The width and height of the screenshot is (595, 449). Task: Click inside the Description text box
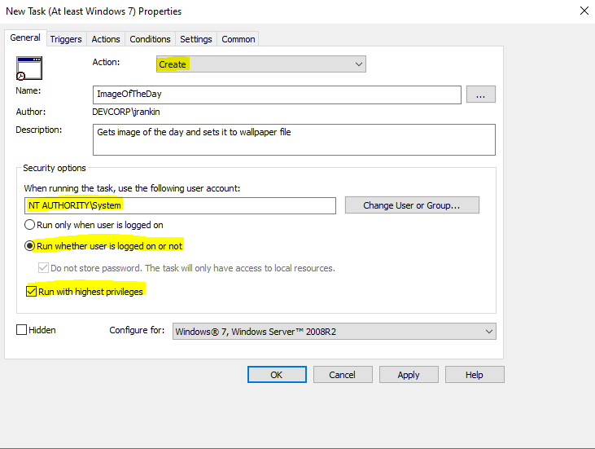293,139
